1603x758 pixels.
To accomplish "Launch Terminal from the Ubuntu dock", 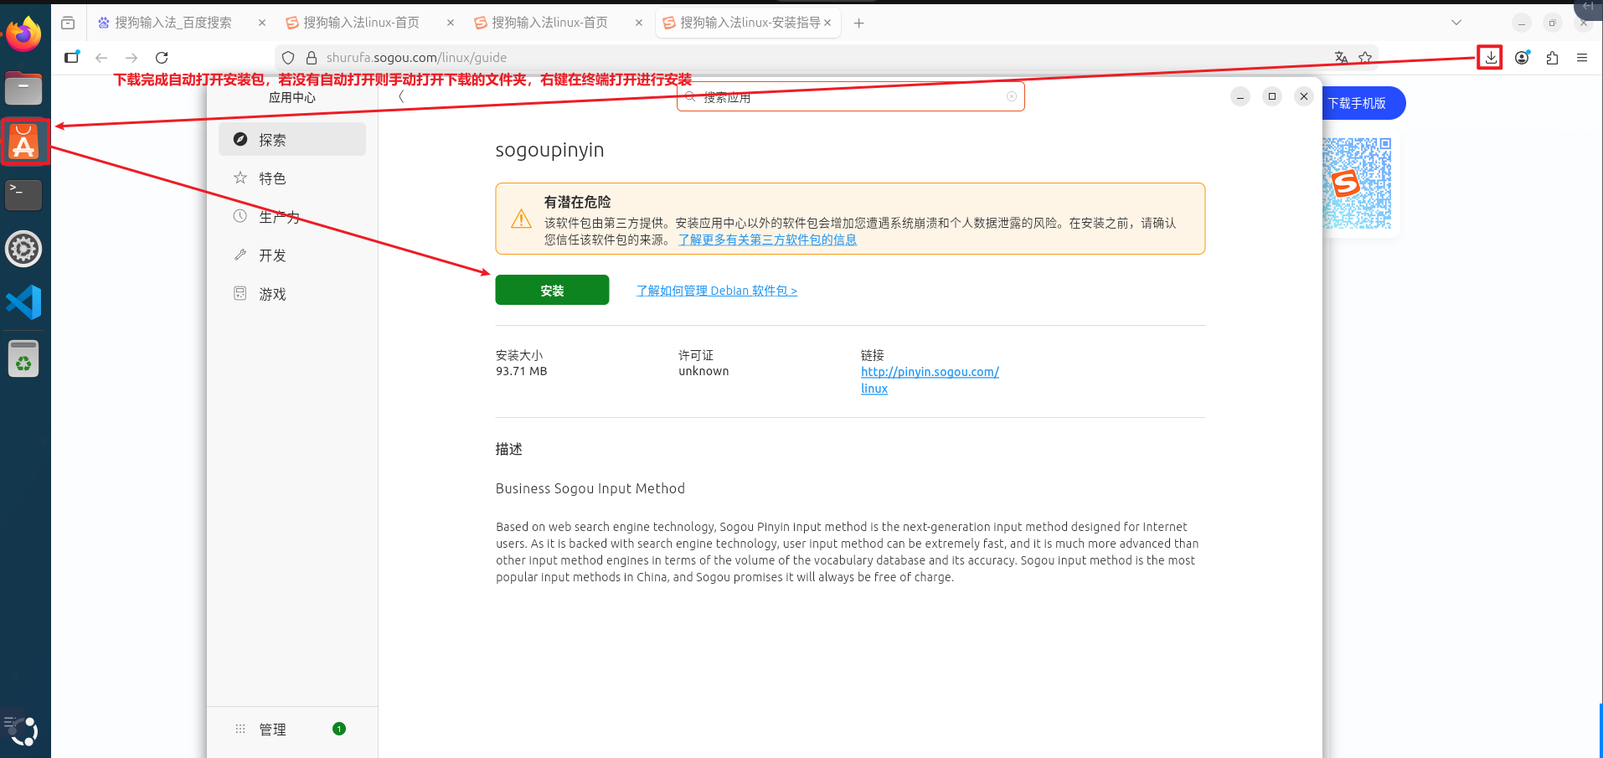I will 23,194.
